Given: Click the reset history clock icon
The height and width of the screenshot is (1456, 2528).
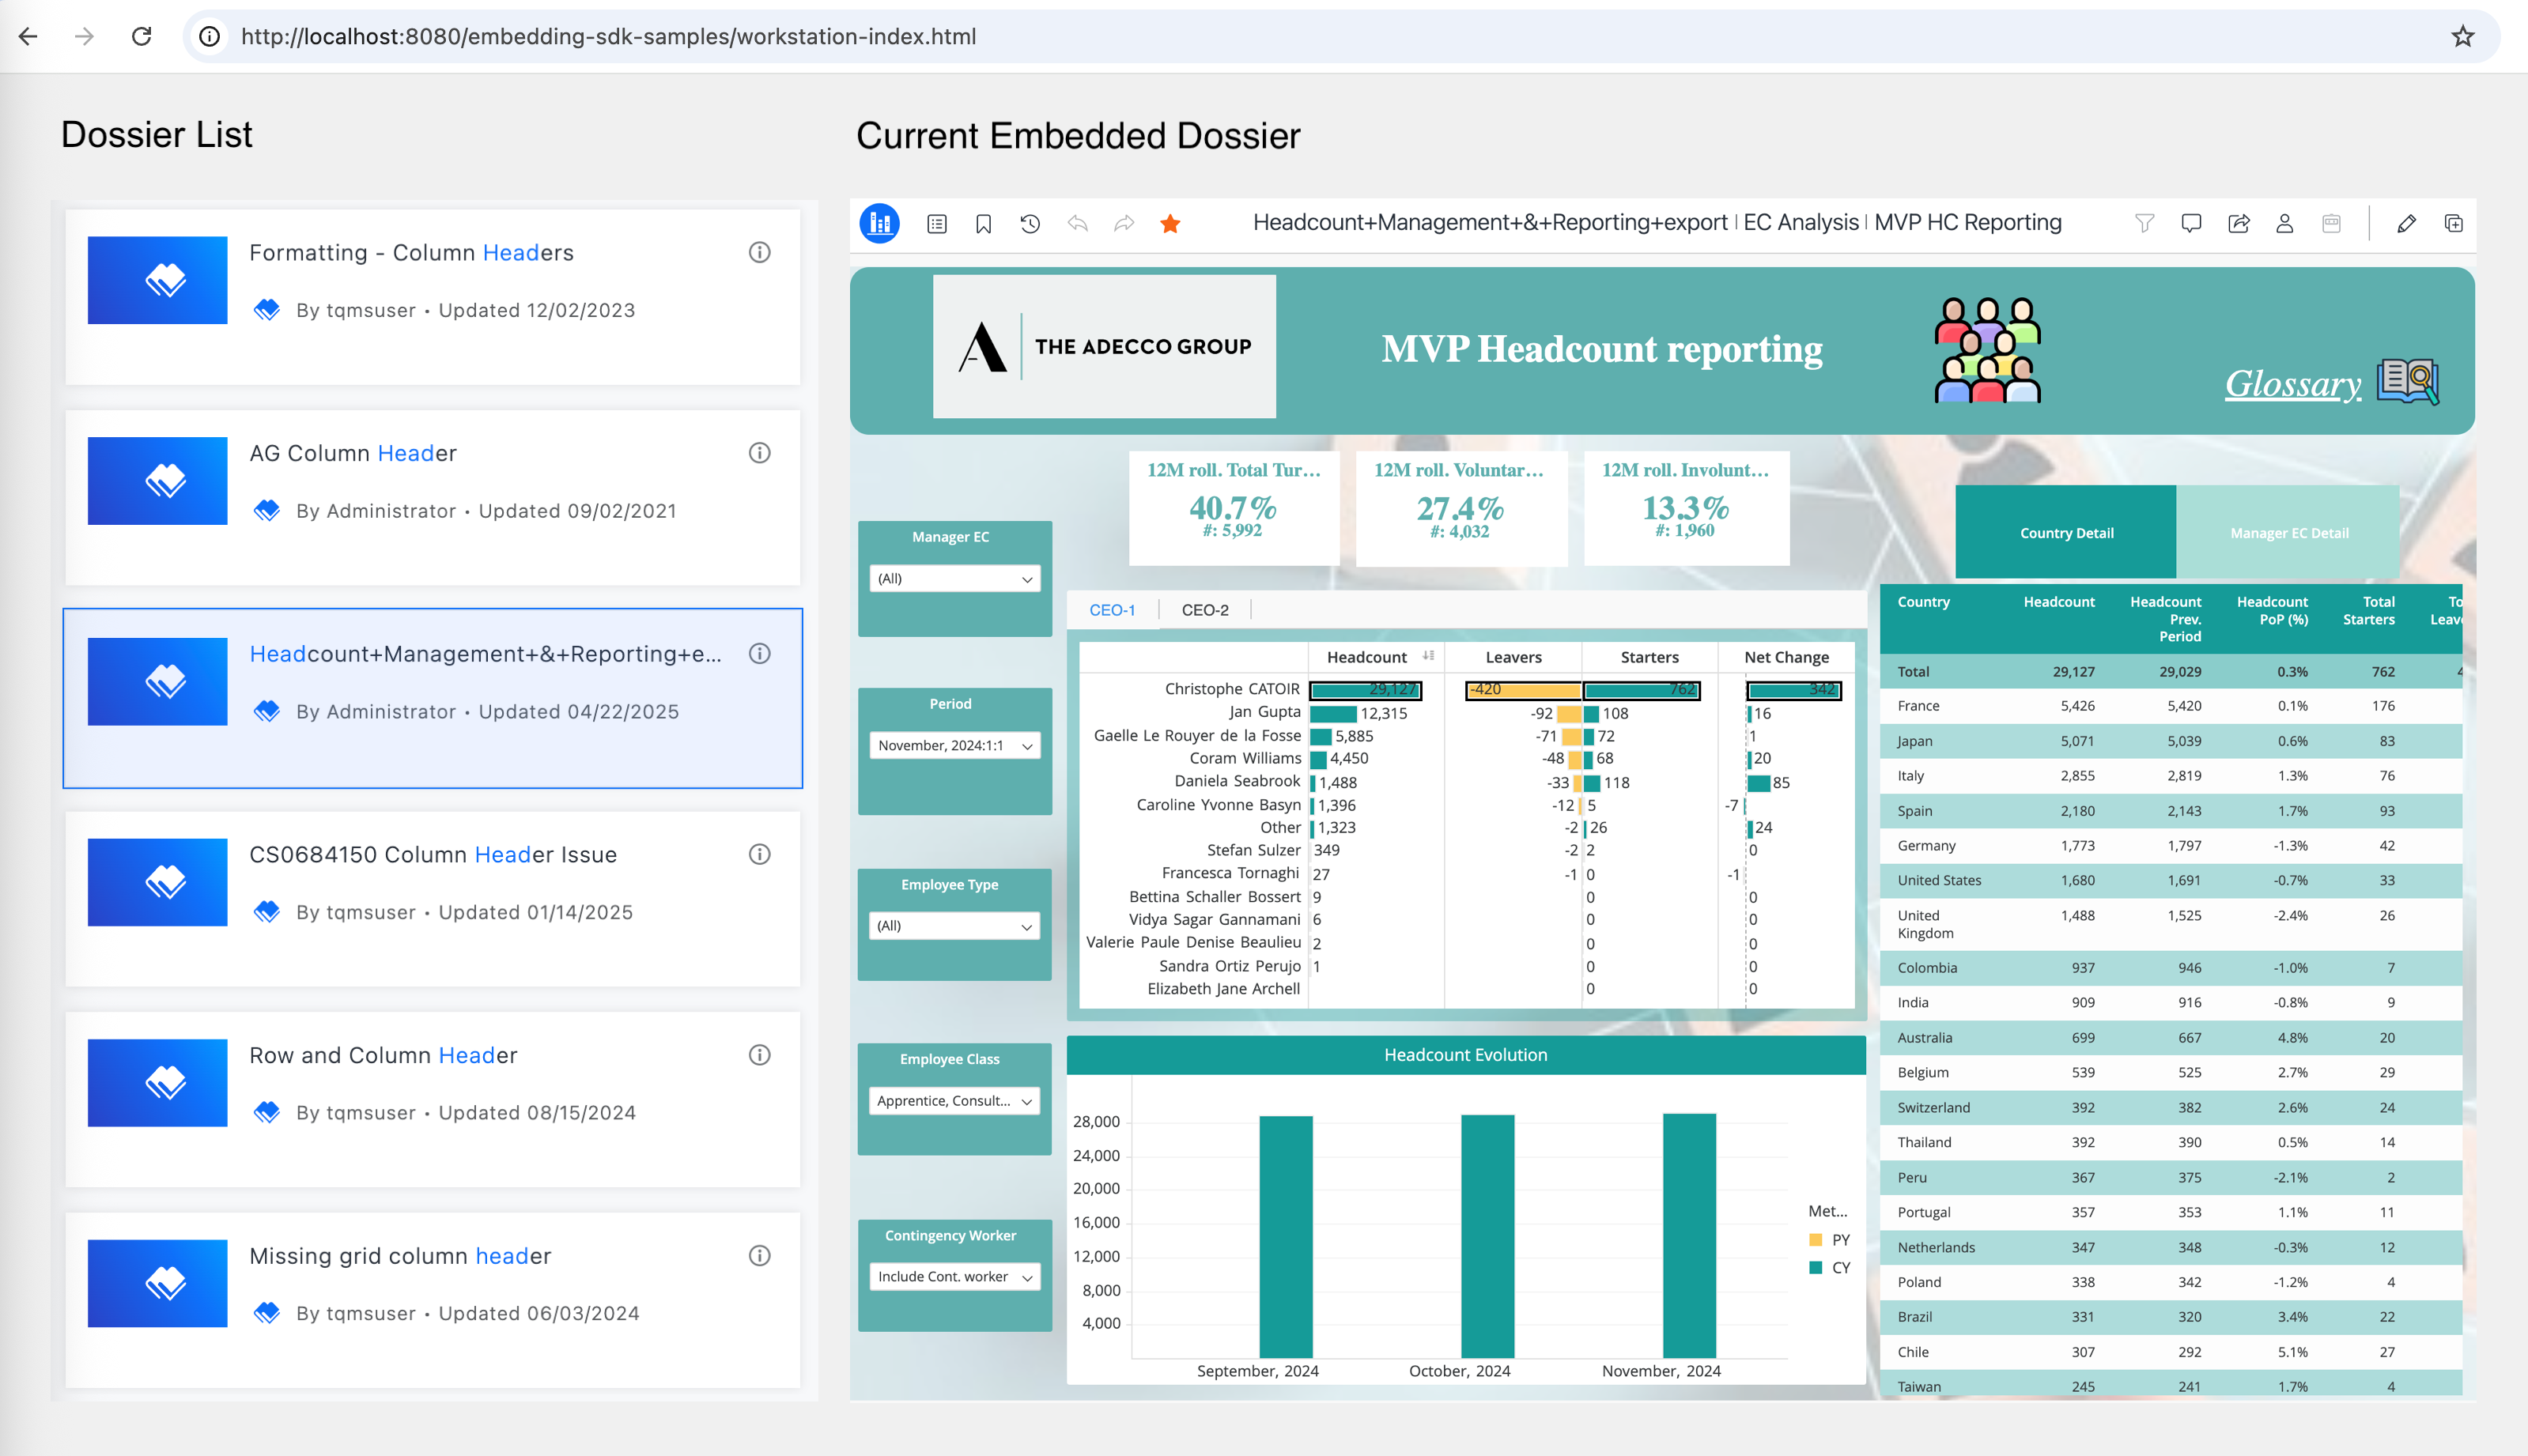Looking at the screenshot, I should [1030, 224].
